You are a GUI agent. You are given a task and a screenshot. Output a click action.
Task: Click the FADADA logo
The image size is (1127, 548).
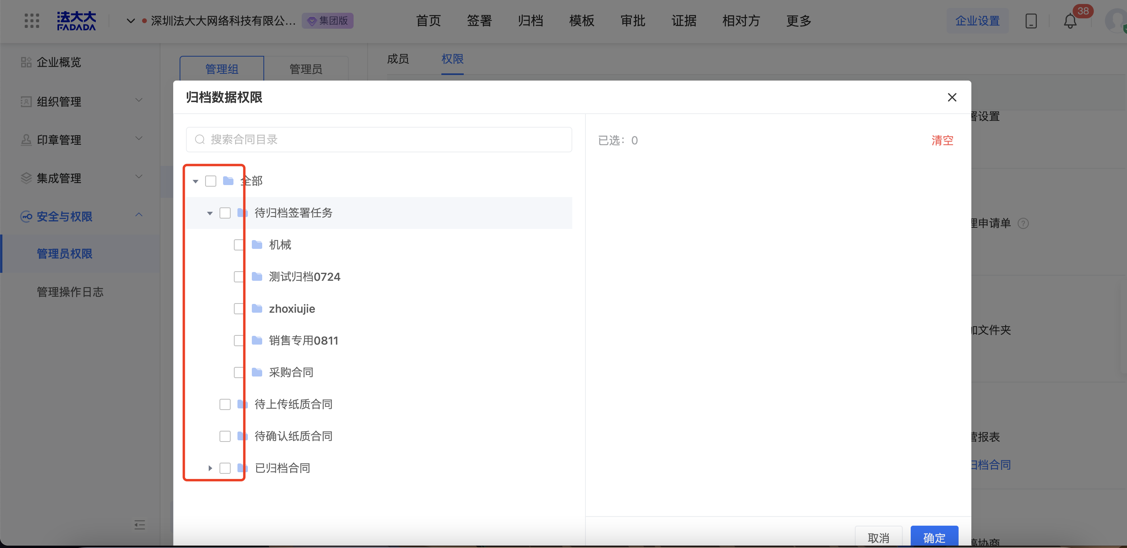[76, 21]
